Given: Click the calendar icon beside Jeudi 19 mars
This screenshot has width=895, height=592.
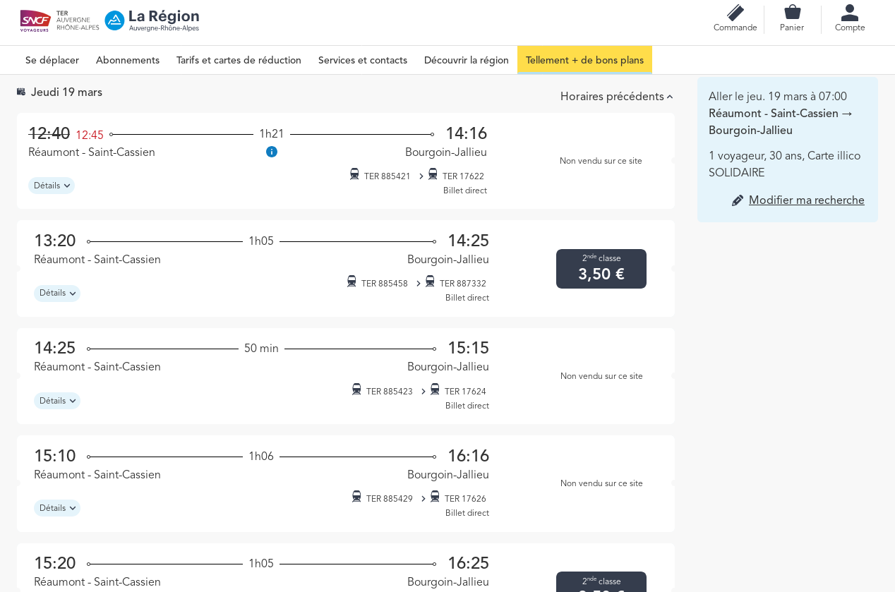Looking at the screenshot, I should (x=21, y=92).
